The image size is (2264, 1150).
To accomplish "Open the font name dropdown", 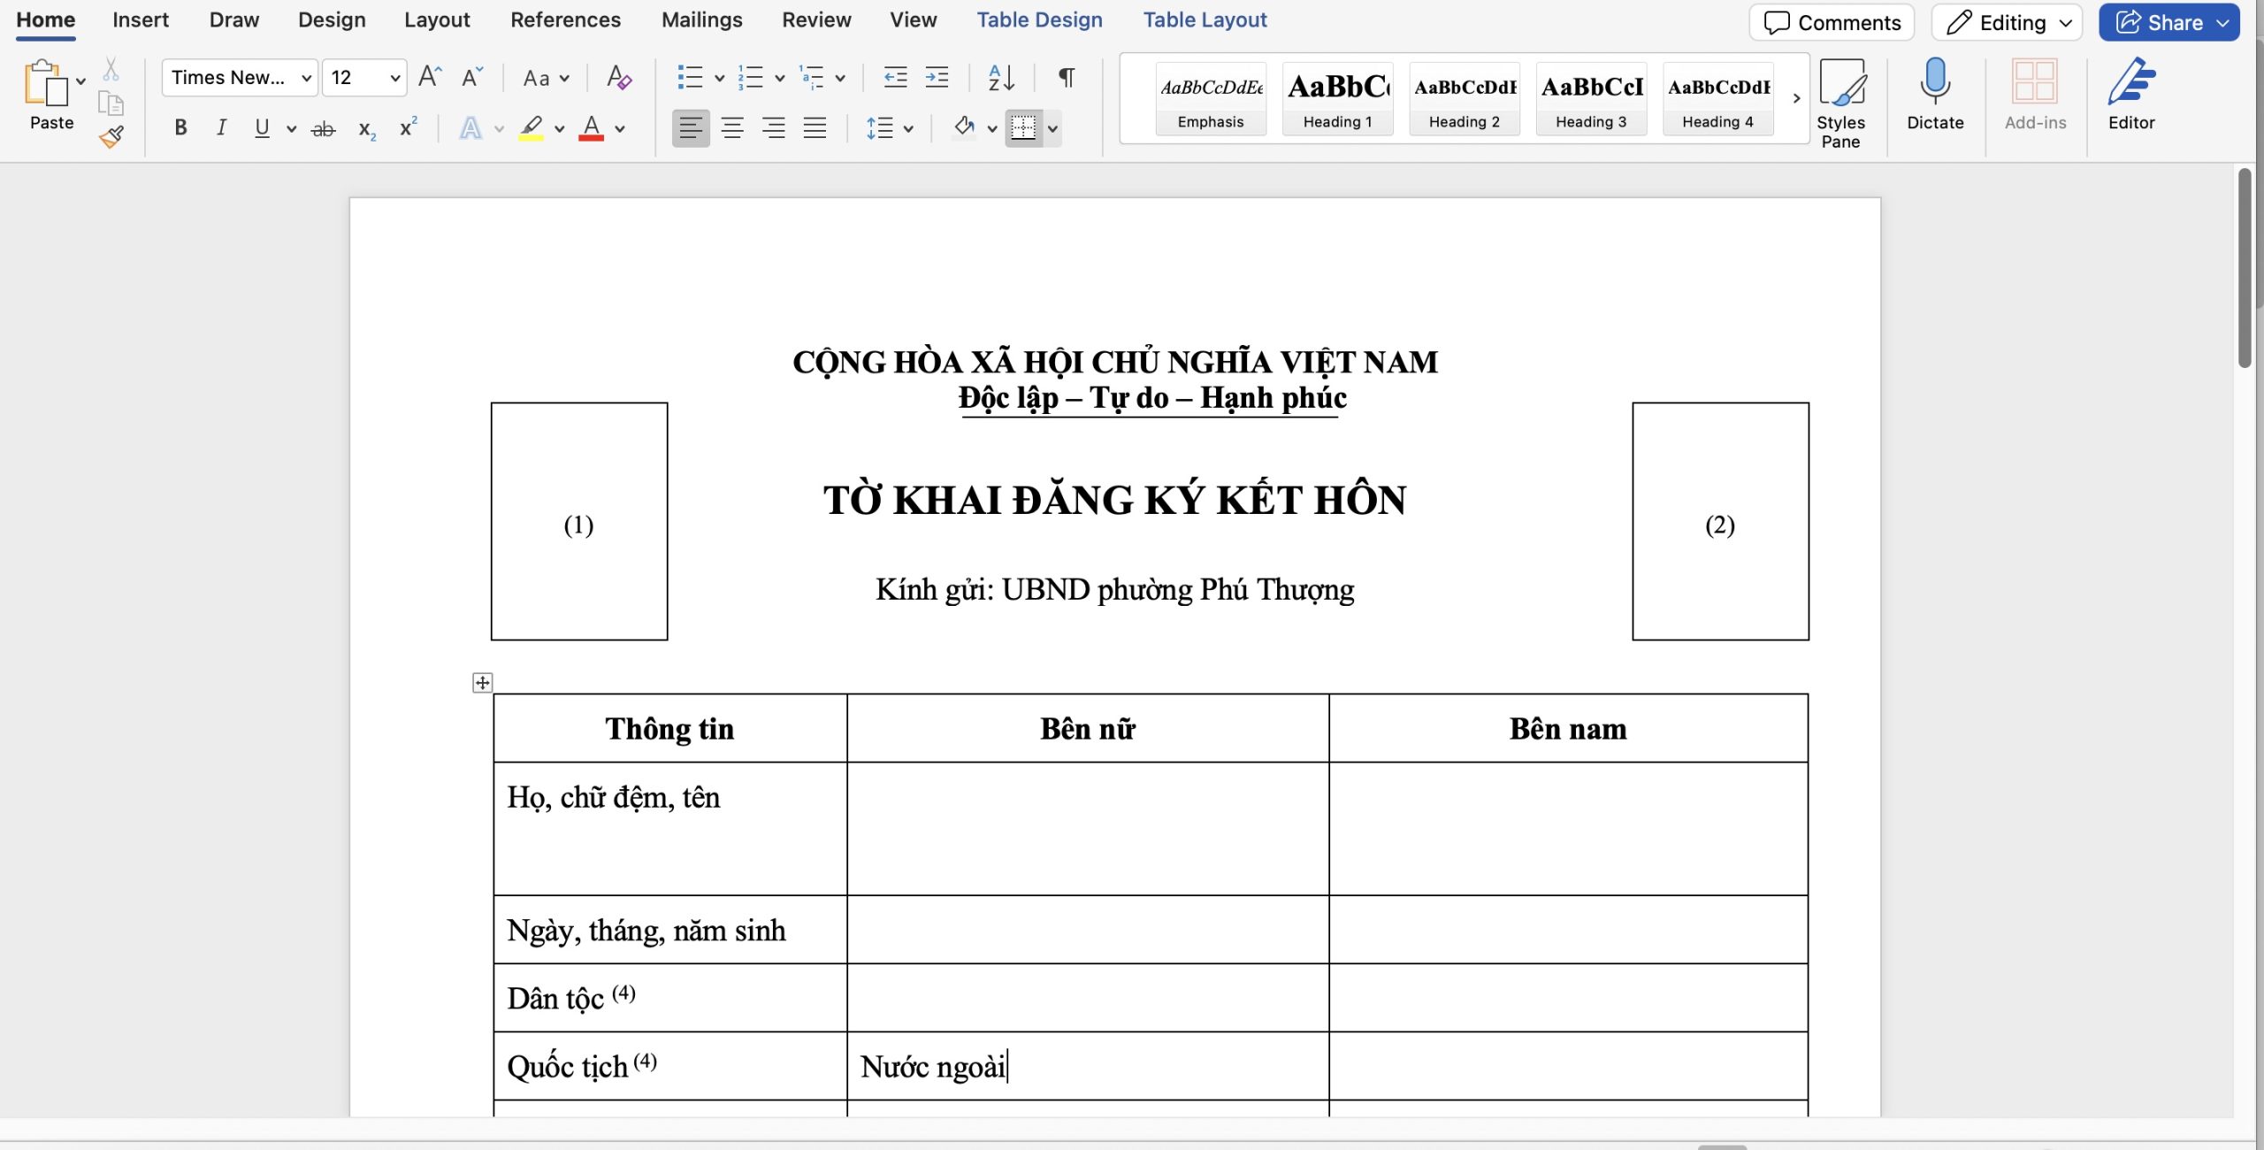I will (306, 78).
